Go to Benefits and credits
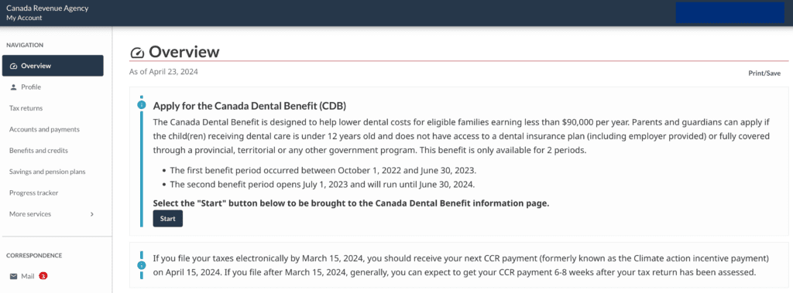Image resolution: width=793 pixels, height=293 pixels. tap(39, 151)
